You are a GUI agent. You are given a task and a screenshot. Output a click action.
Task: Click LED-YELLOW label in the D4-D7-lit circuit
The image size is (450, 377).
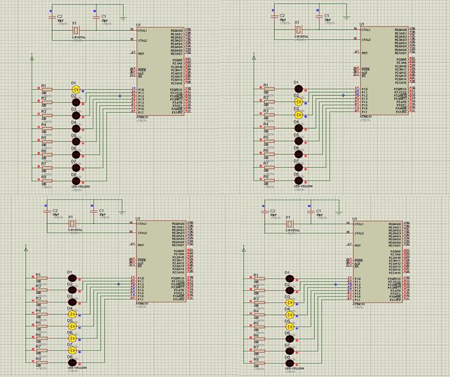point(77,367)
